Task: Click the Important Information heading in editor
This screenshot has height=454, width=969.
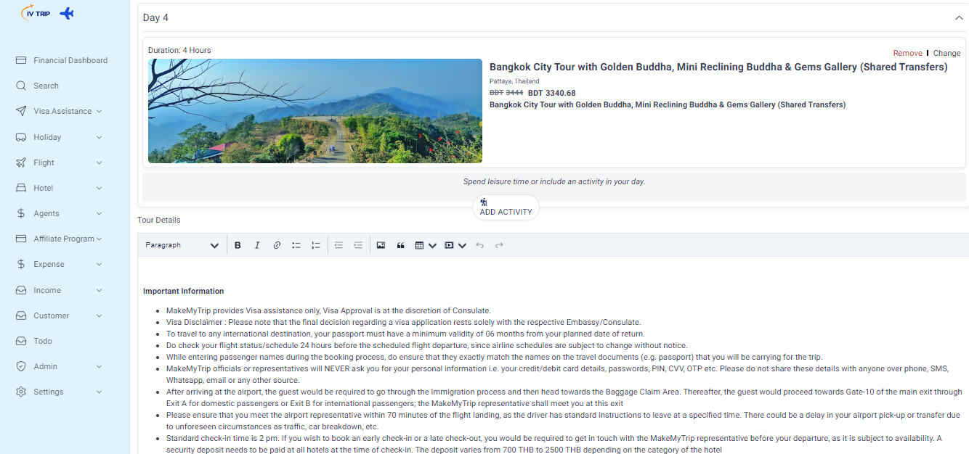Action: point(183,291)
